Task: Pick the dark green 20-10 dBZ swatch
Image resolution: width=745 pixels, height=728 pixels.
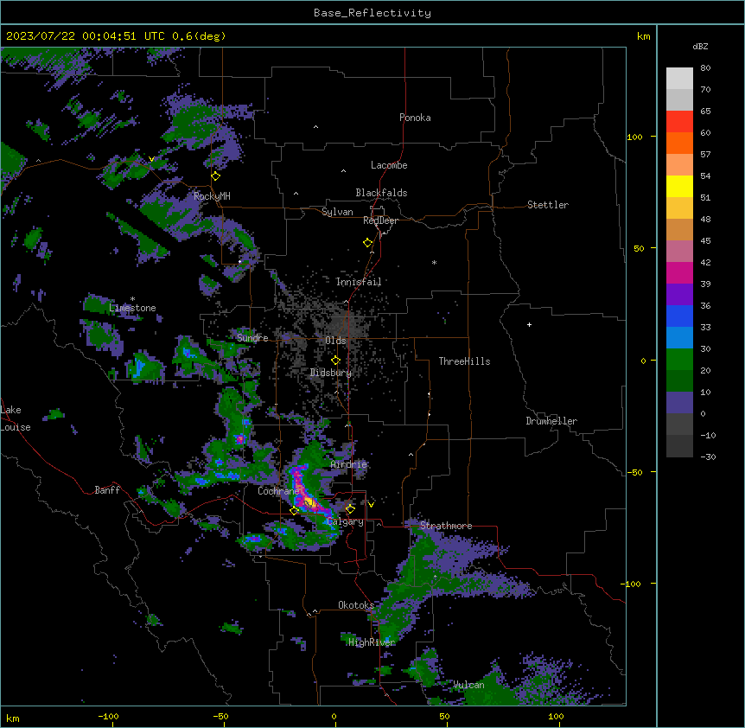Action: click(679, 381)
